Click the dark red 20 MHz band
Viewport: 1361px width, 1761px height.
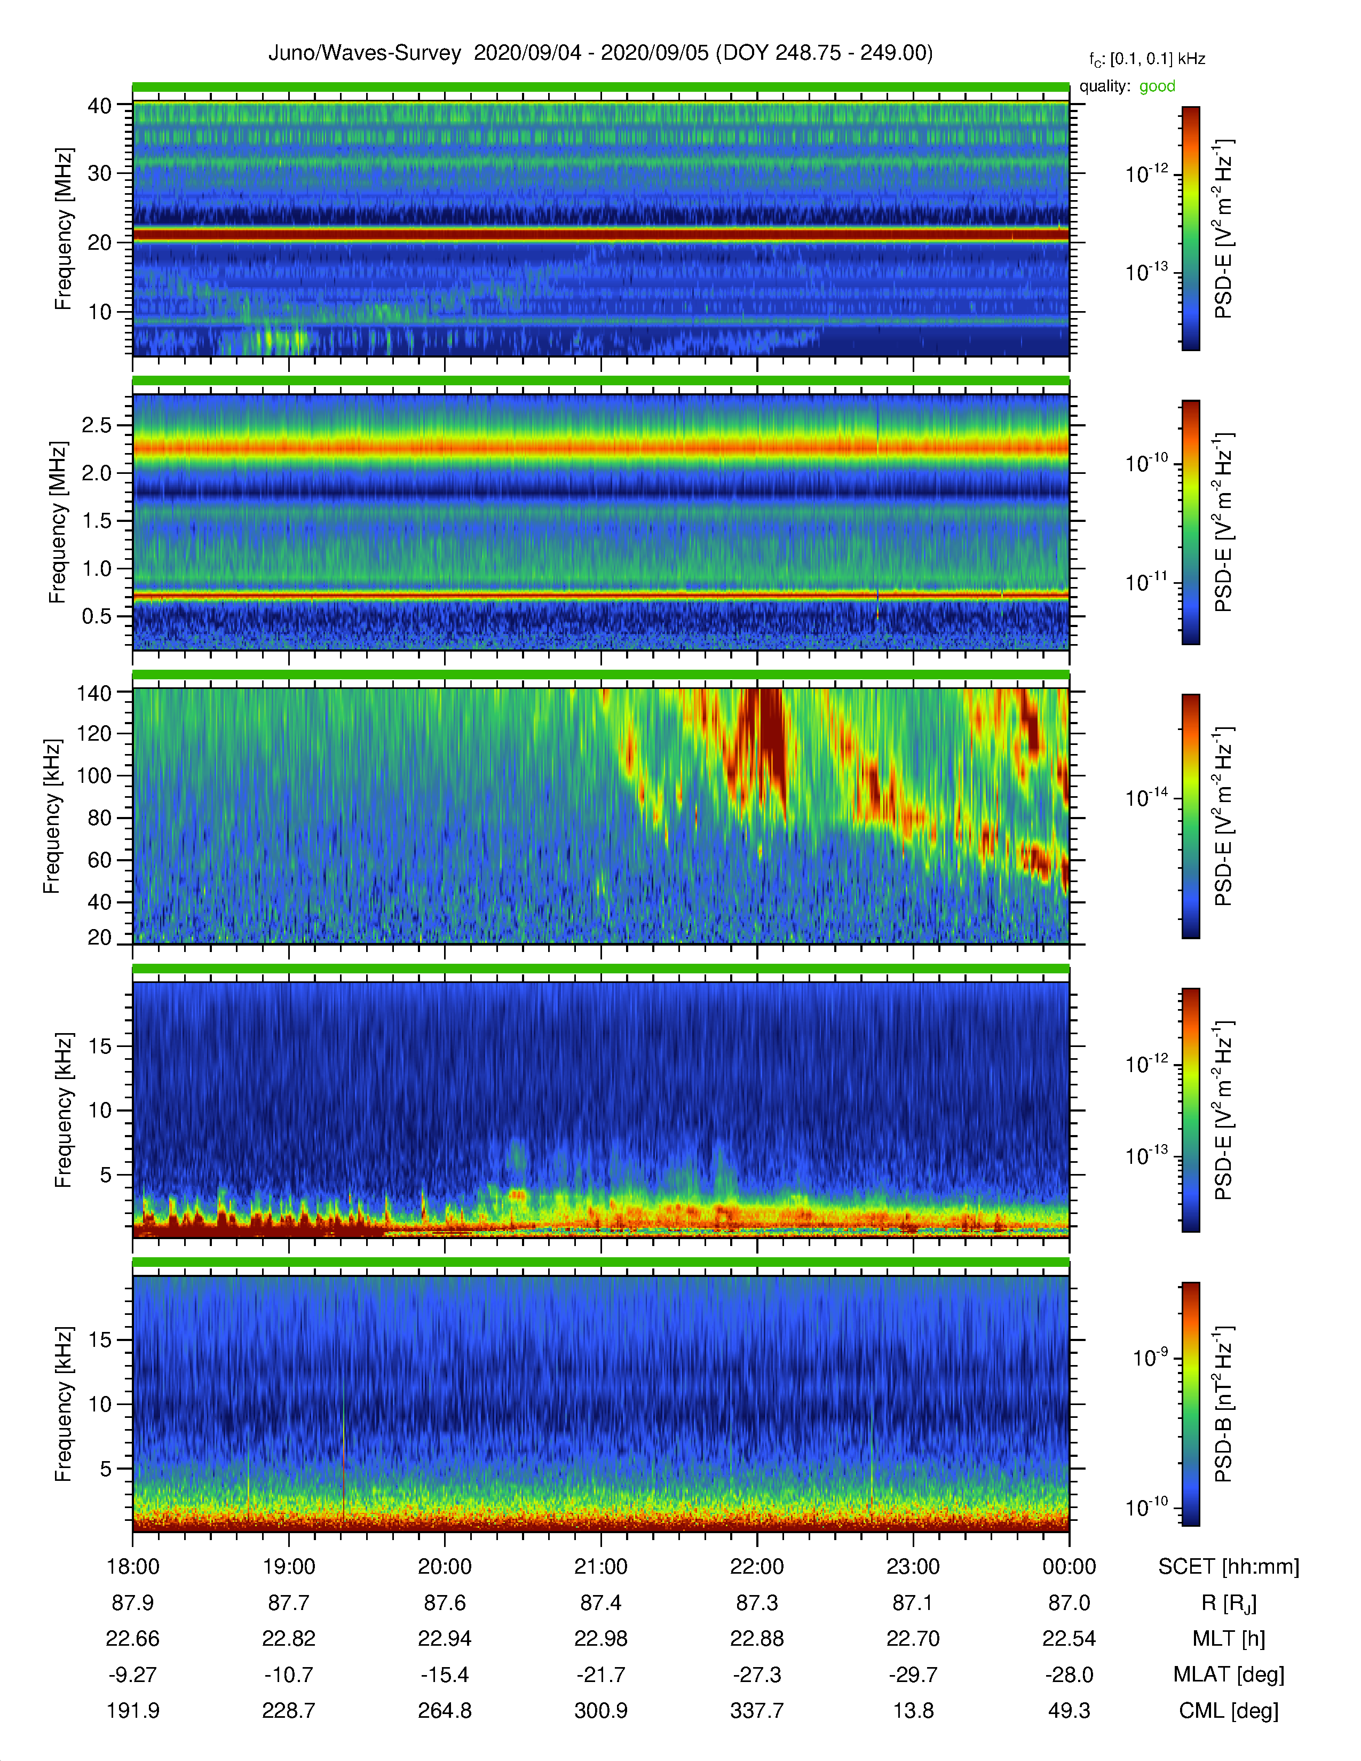[600, 235]
